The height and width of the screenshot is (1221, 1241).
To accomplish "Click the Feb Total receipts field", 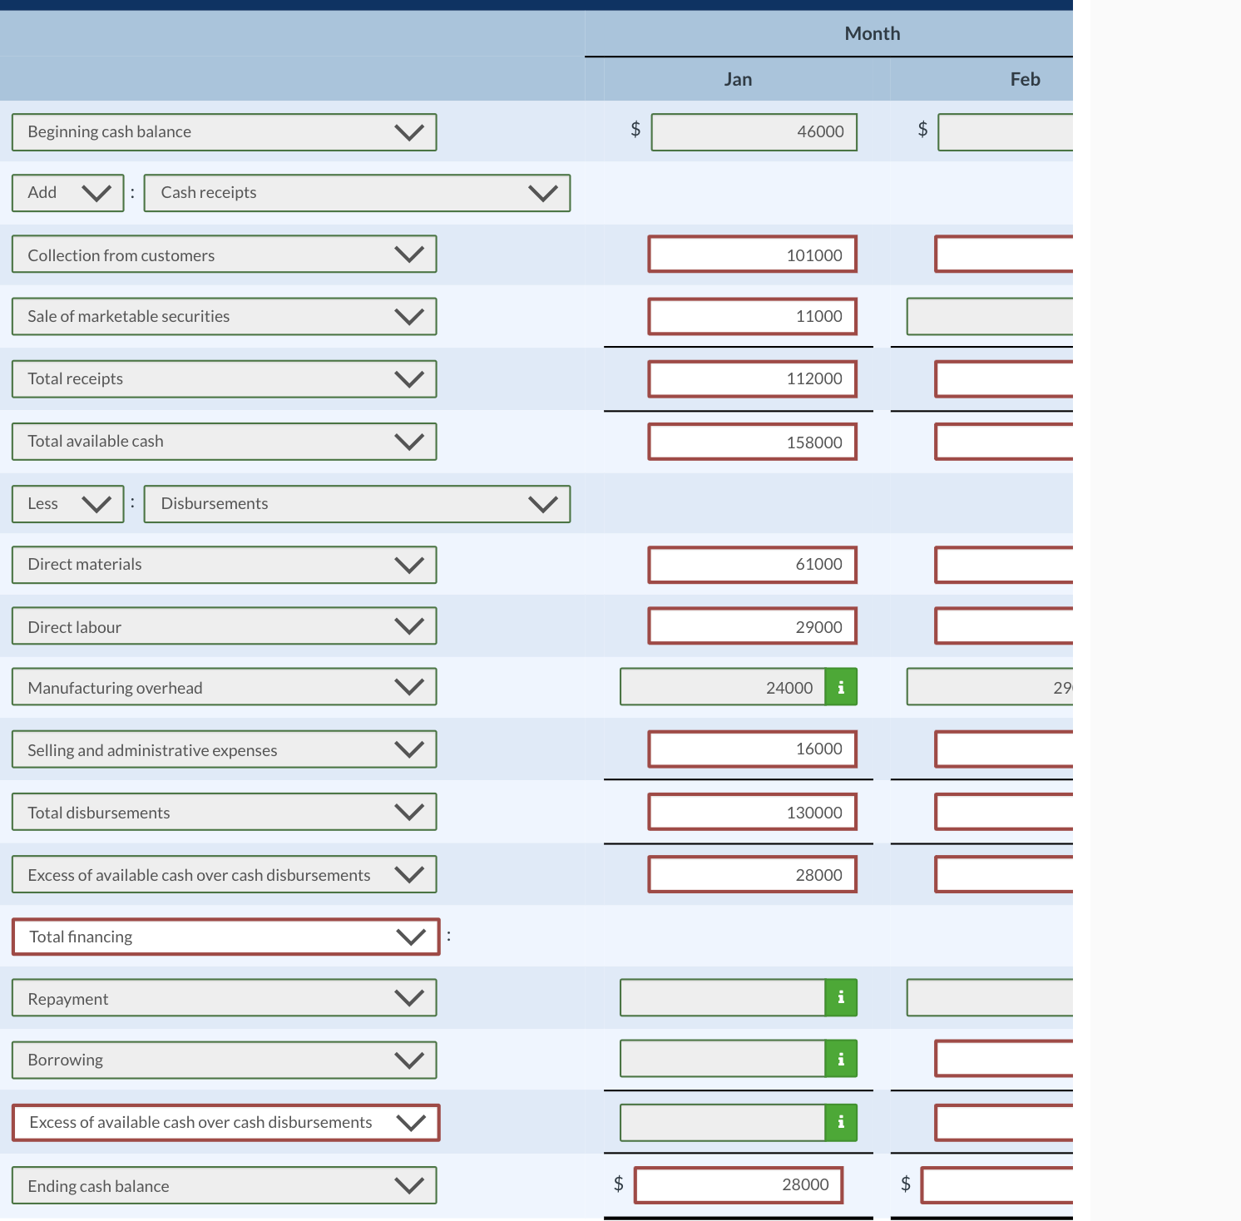I will [x=1004, y=379].
